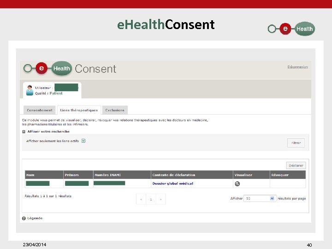This screenshot has width=332, height=249.
Task: Click the Légende label text
Action: 35,218
